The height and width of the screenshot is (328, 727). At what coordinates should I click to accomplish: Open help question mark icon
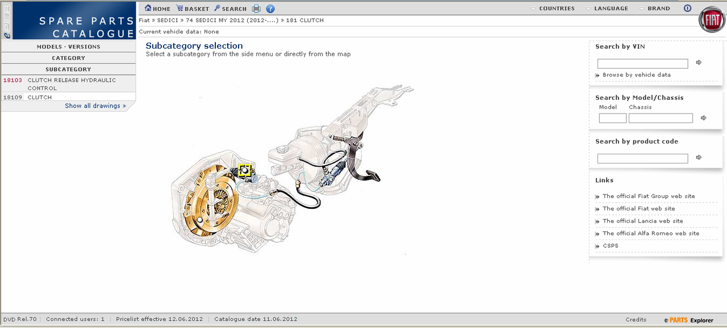click(x=270, y=9)
